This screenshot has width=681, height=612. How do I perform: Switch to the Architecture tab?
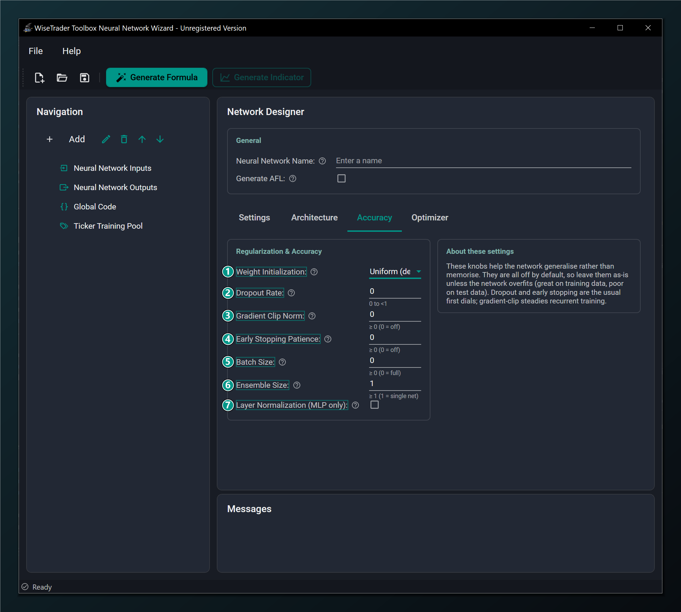[x=314, y=217]
